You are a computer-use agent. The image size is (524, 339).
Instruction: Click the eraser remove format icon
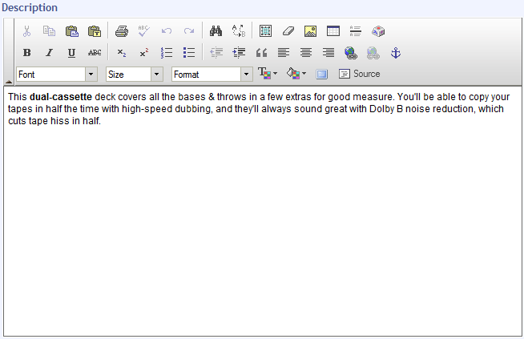(x=289, y=31)
